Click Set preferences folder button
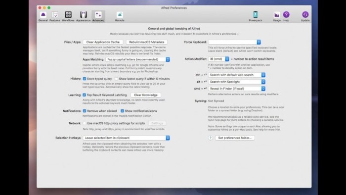 (235, 138)
